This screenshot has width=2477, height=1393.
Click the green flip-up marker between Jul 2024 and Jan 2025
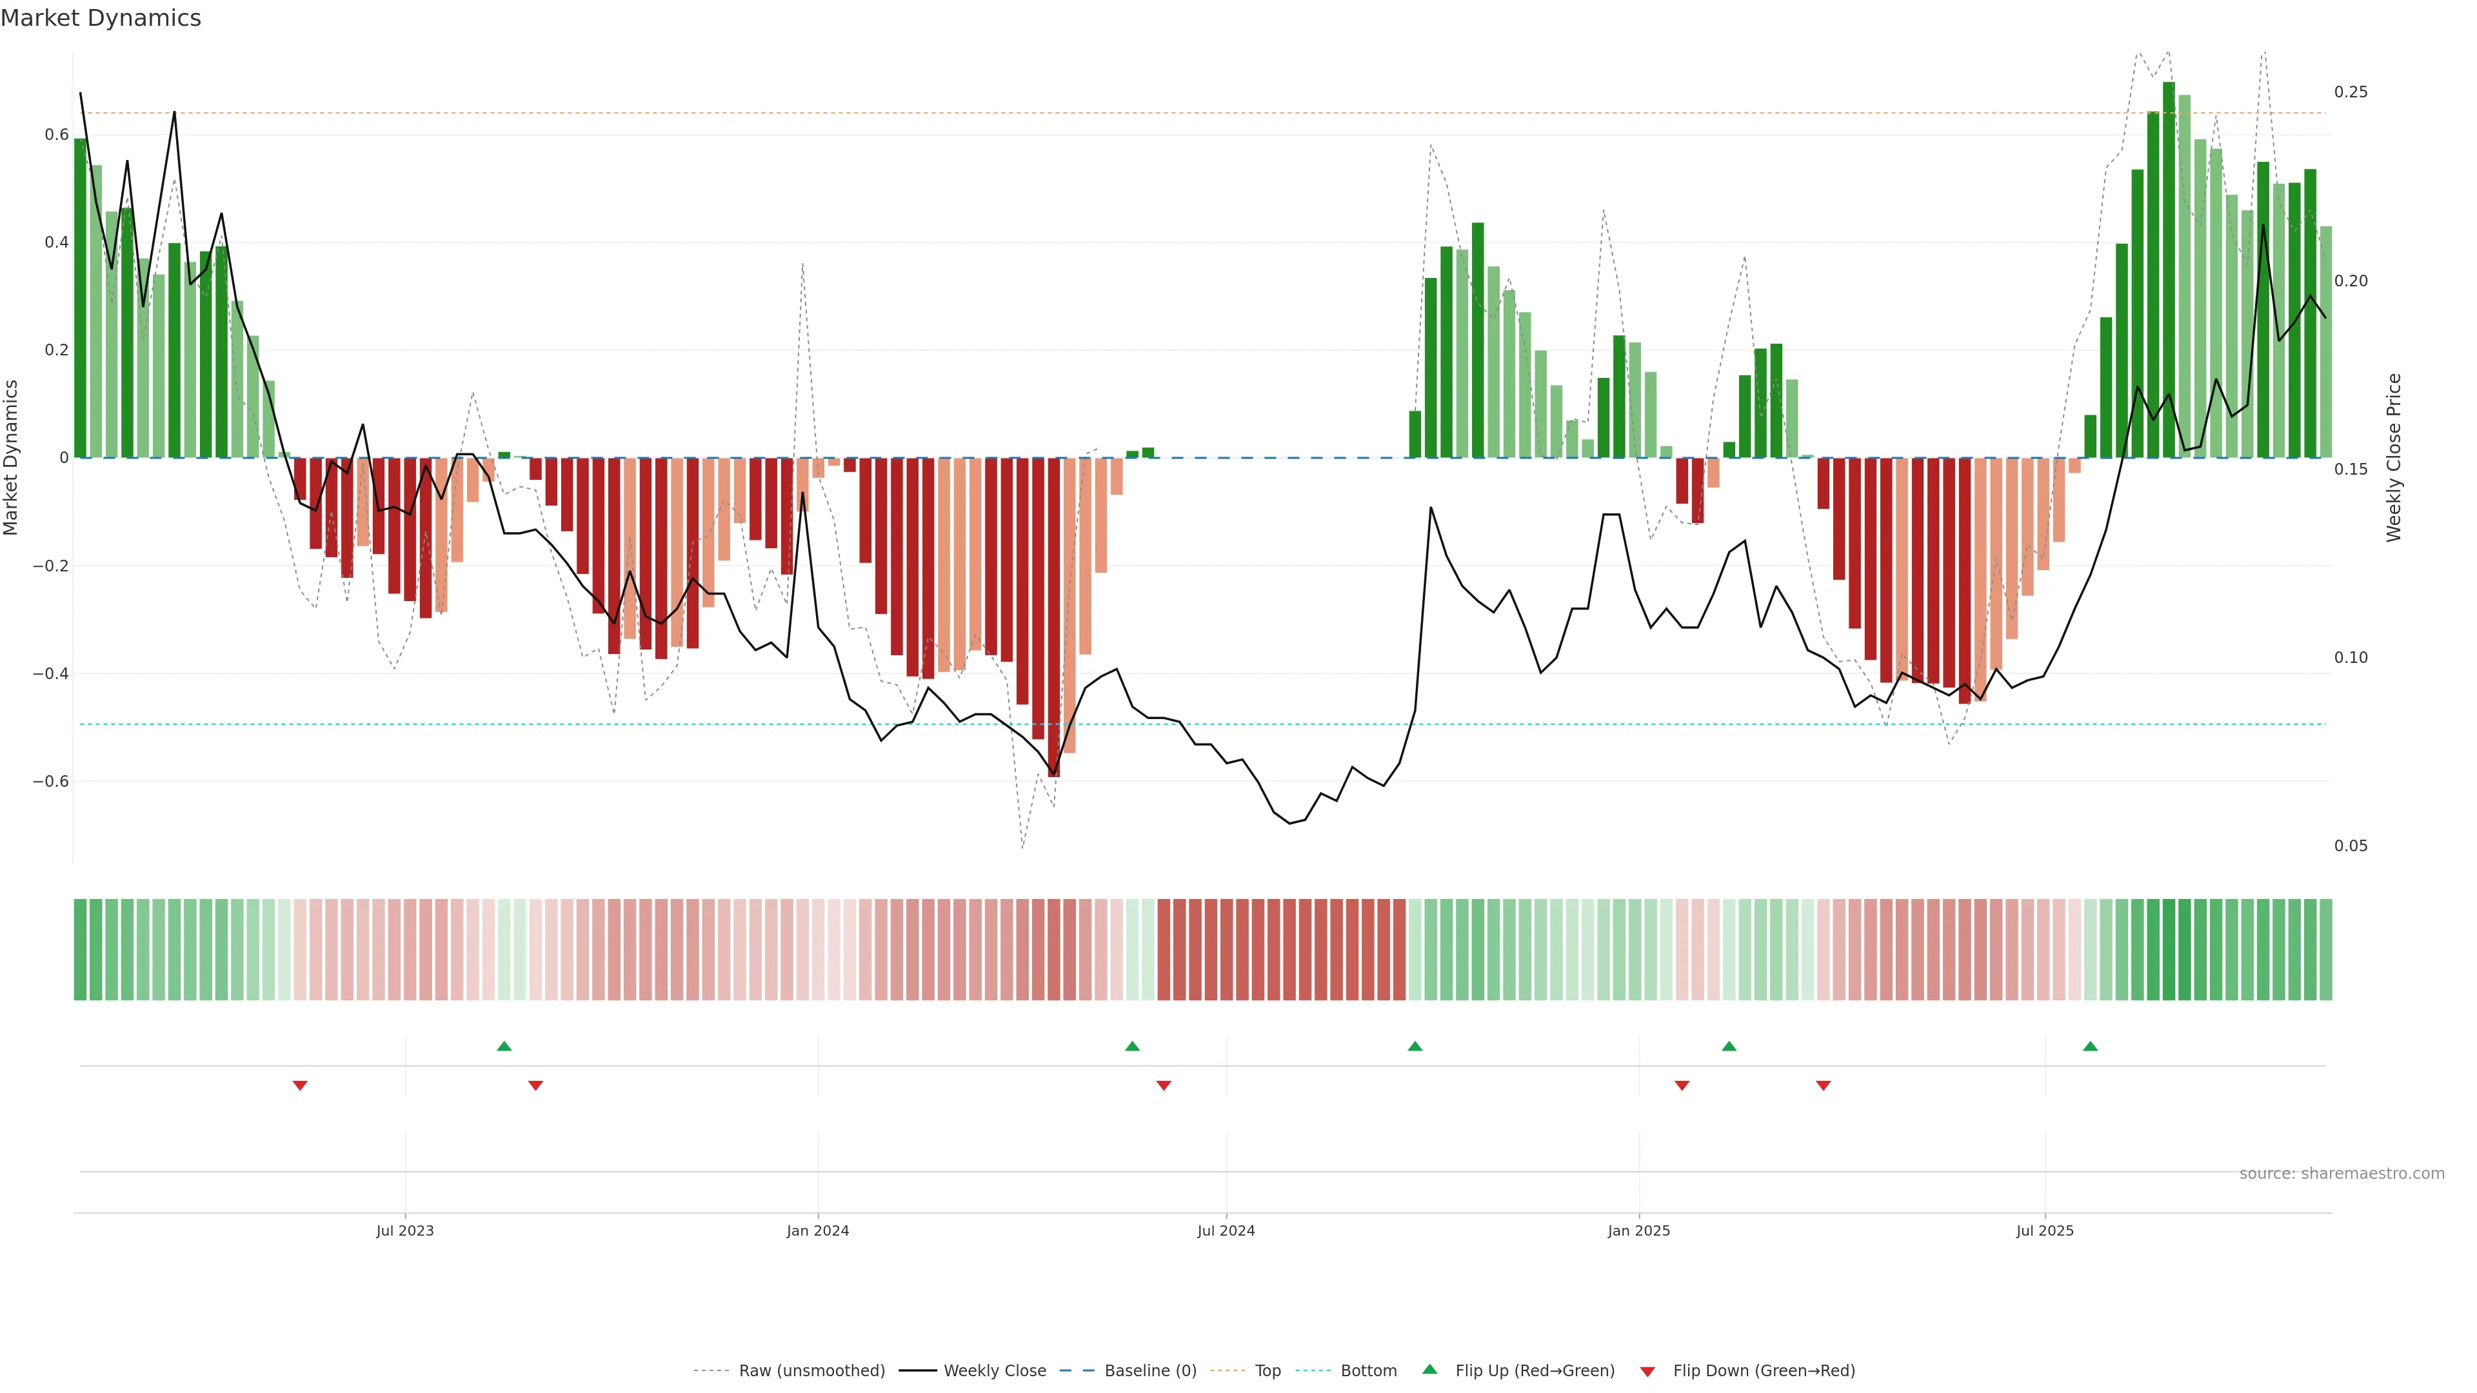point(1415,1046)
